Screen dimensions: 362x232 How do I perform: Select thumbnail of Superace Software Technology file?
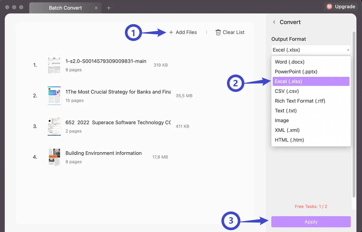[x=54, y=126]
